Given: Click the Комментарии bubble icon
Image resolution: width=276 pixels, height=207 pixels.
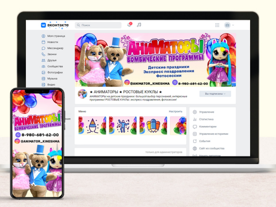Looking at the screenshot, I should [194, 126].
